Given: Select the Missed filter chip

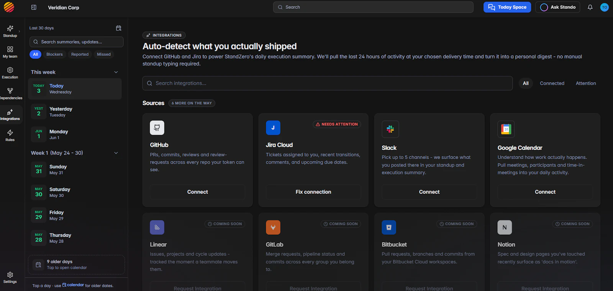Looking at the screenshot, I should [104, 54].
